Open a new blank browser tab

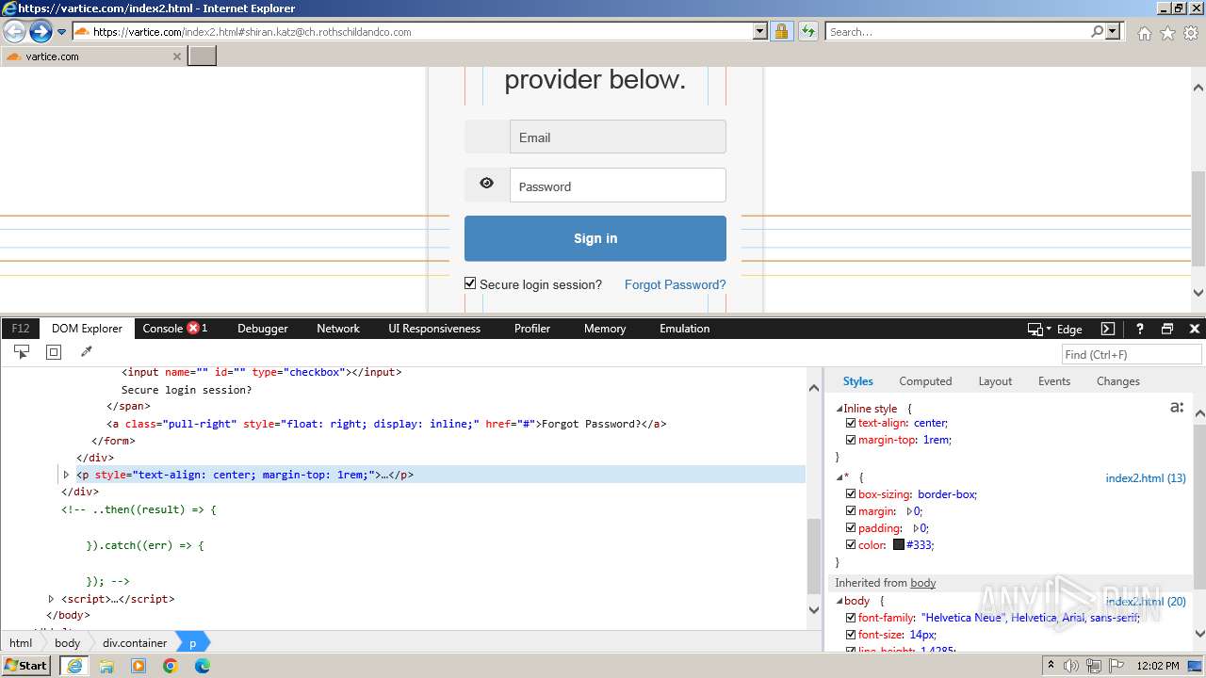[203, 56]
